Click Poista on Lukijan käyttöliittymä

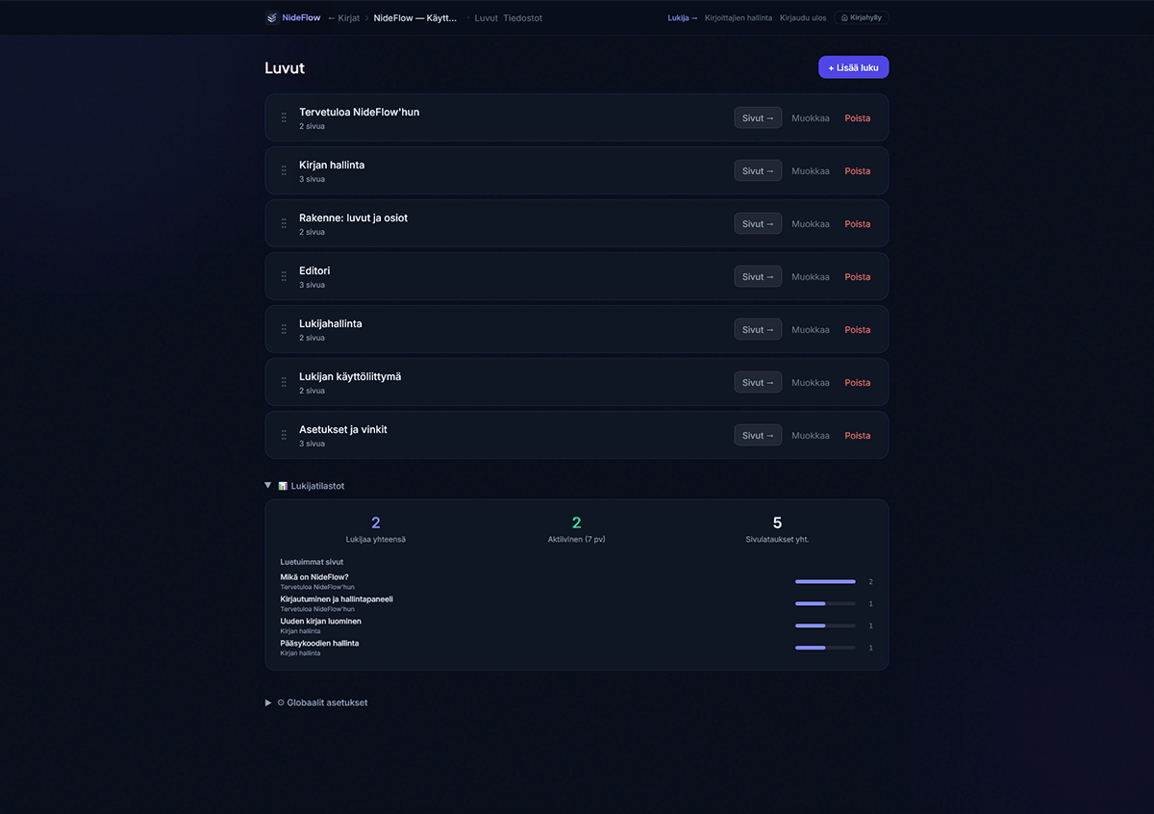click(x=856, y=382)
